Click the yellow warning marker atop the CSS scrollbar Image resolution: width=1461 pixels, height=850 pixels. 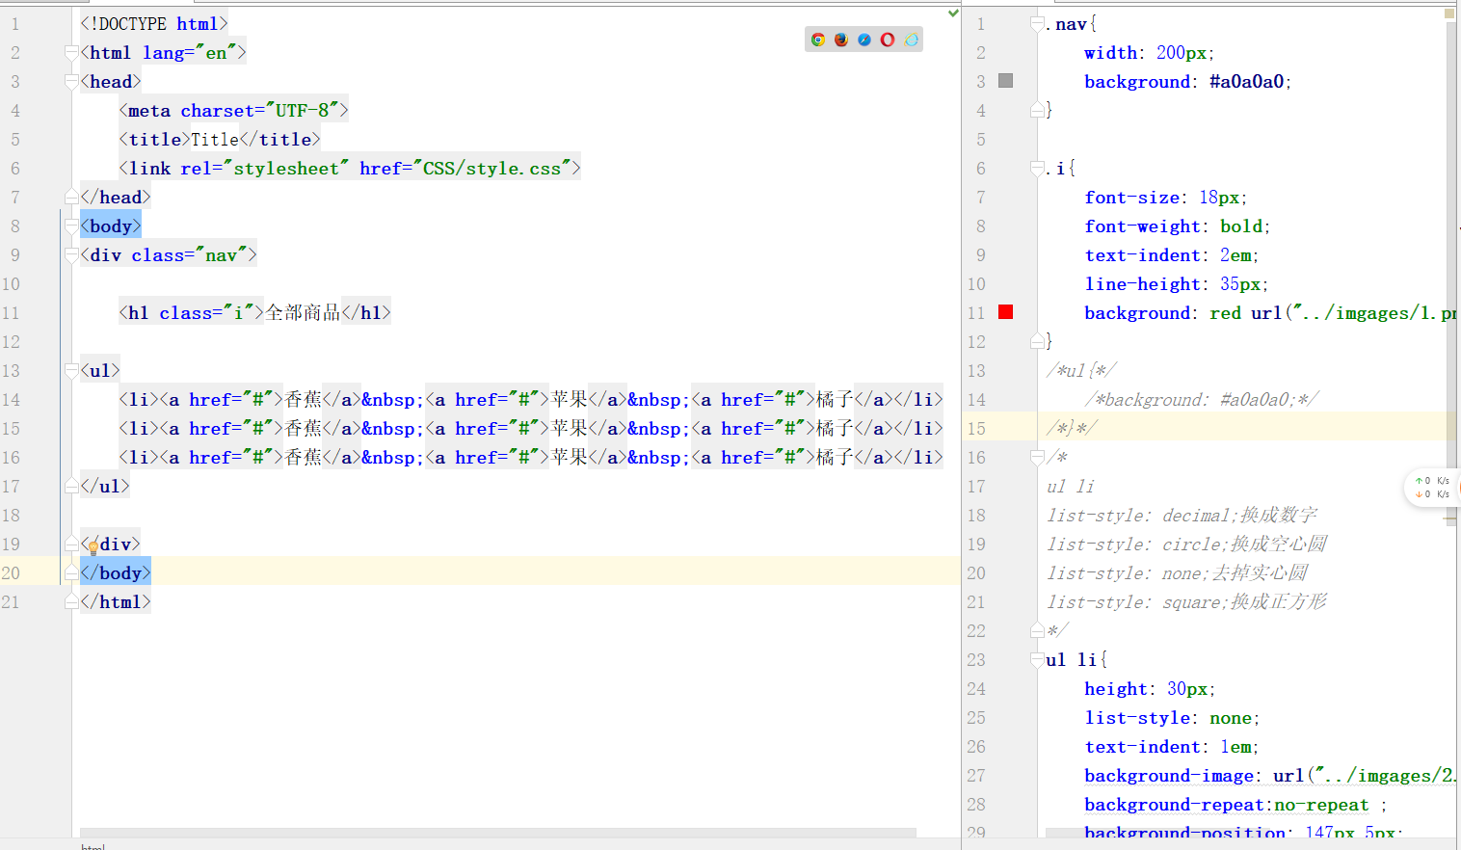[x=1449, y=13]
